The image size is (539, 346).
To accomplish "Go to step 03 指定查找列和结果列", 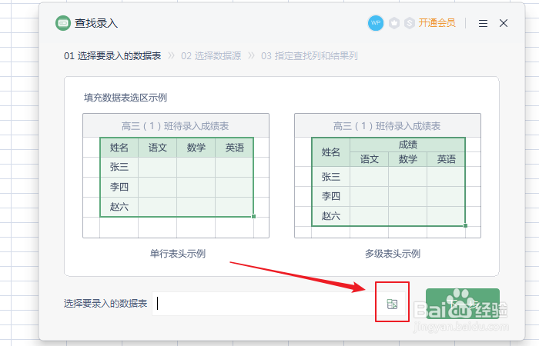I will (309, 55).
